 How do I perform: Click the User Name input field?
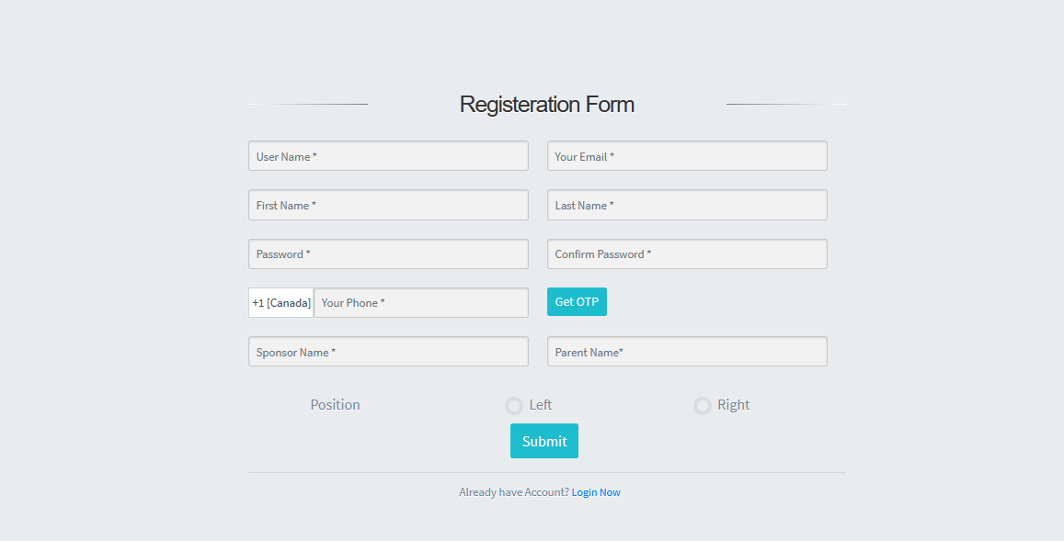(x=388, y=156)
